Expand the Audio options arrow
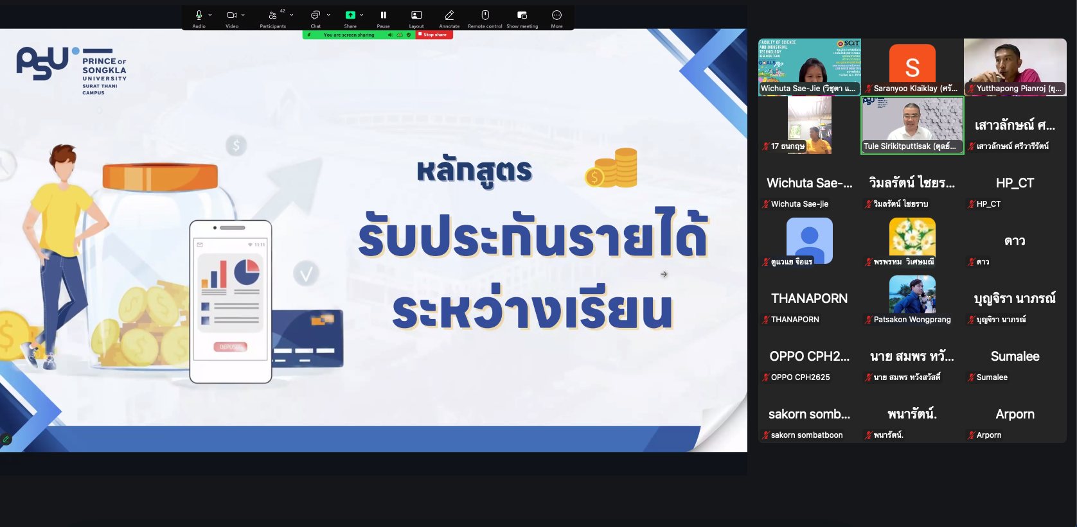 click(x=210, y=15)
